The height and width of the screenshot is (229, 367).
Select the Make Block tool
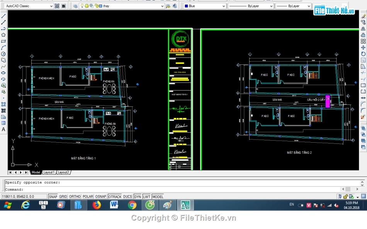coord(3,92)
